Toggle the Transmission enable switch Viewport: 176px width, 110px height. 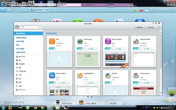[x=136, y=83]
